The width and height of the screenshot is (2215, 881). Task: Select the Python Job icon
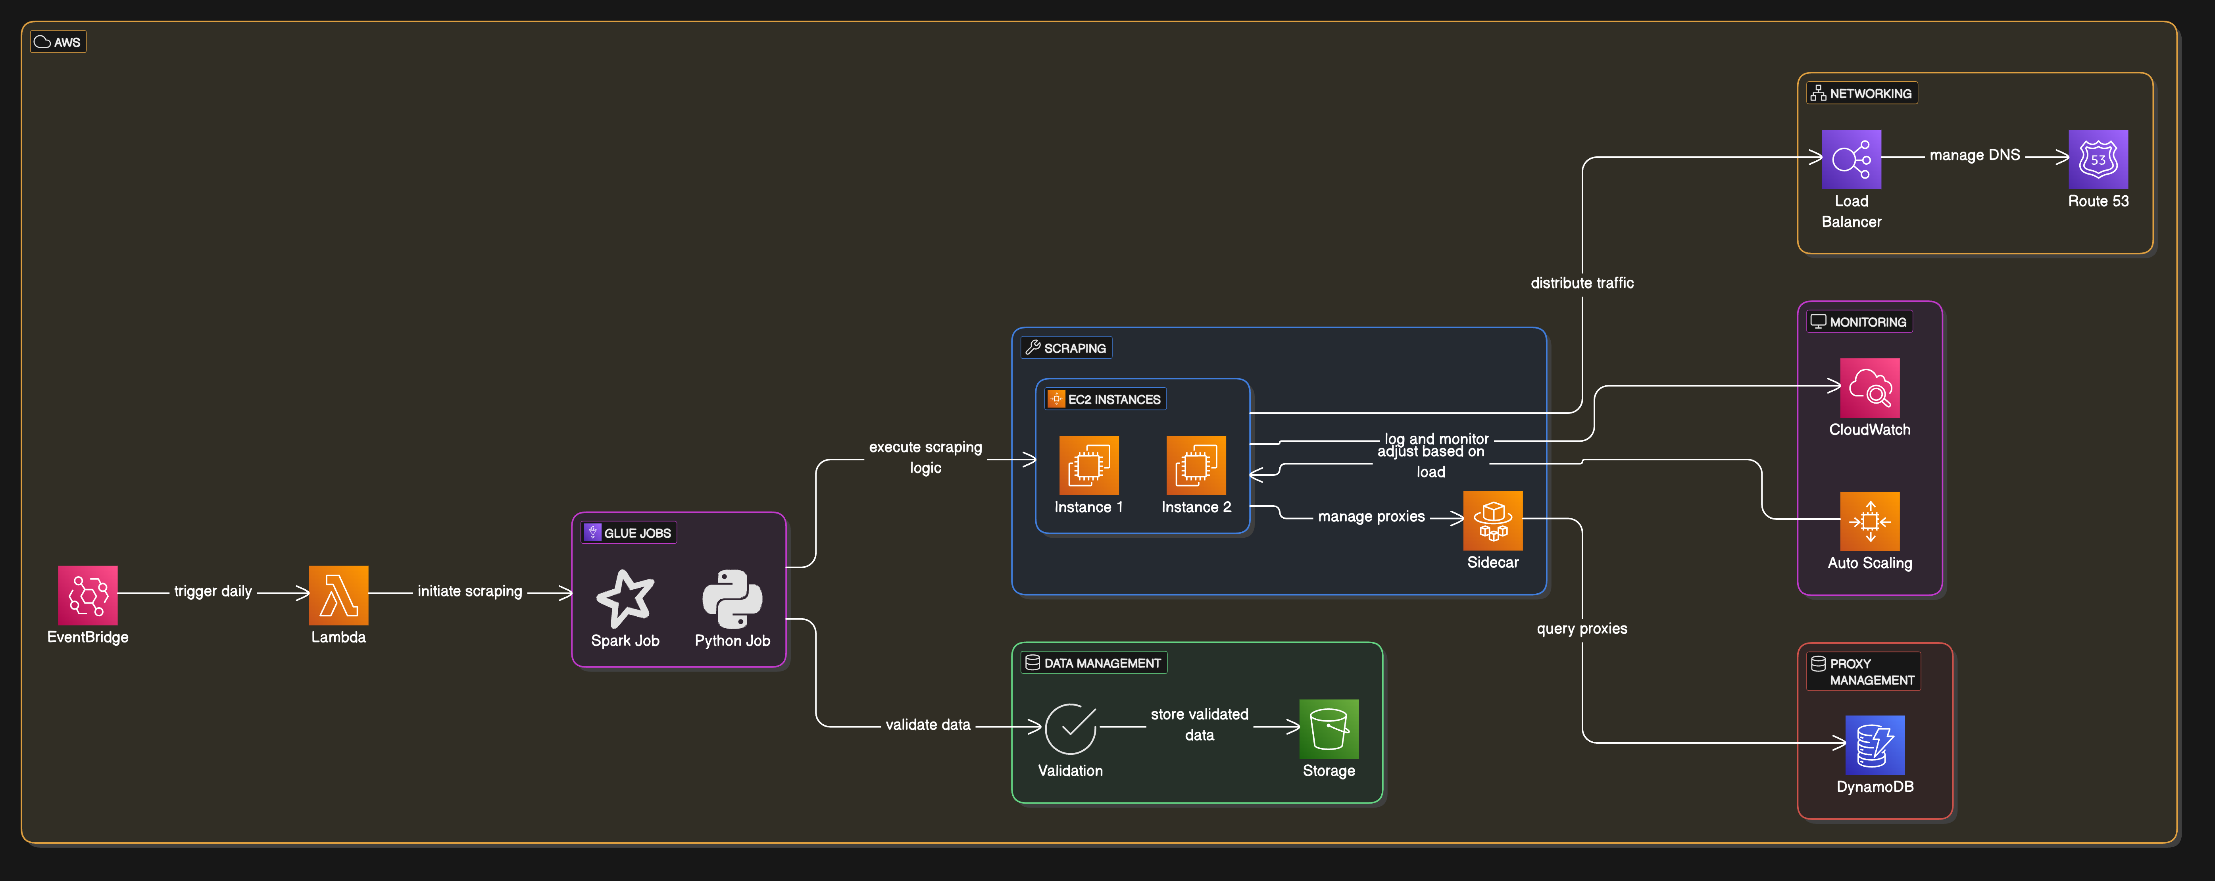(x=733, y=599)
